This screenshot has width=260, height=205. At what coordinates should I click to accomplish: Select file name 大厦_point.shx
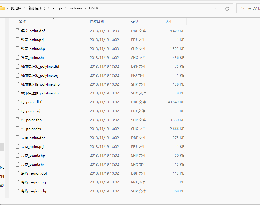[33, 165]
